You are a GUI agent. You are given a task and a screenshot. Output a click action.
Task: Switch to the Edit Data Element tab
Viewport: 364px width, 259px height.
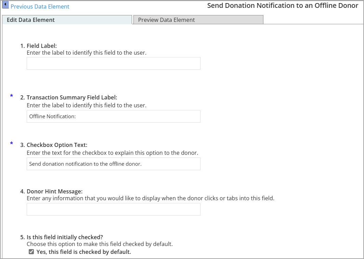pos(67,20)
